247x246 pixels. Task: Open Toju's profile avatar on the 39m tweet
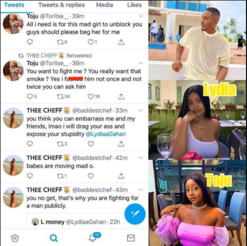(x=13, y=24)
